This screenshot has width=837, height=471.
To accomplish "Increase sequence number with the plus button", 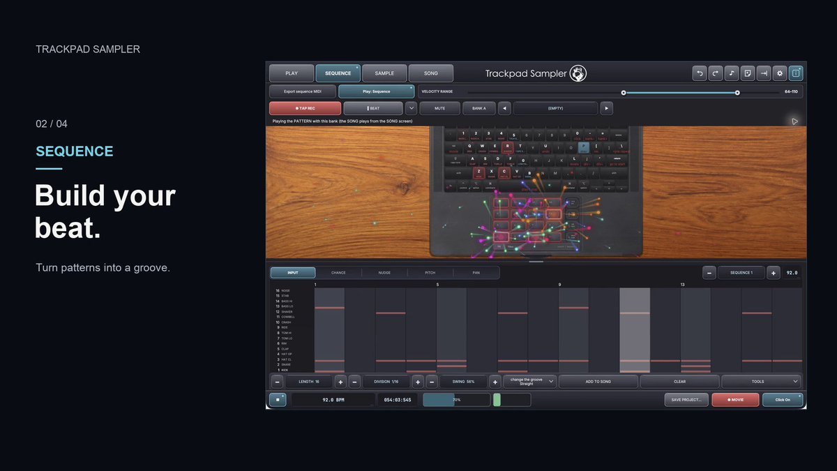I will [774, 273].
